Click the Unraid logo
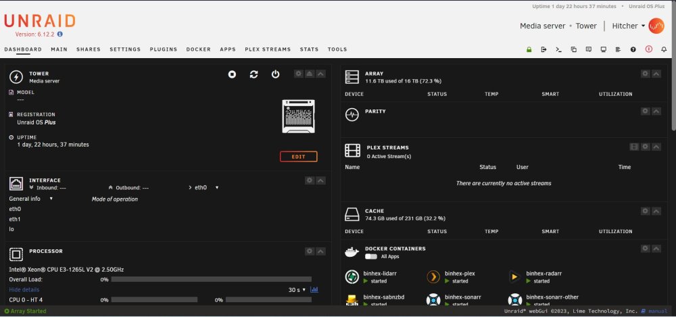Viewport: 676px width, 317px height. (x=40, y=21)
